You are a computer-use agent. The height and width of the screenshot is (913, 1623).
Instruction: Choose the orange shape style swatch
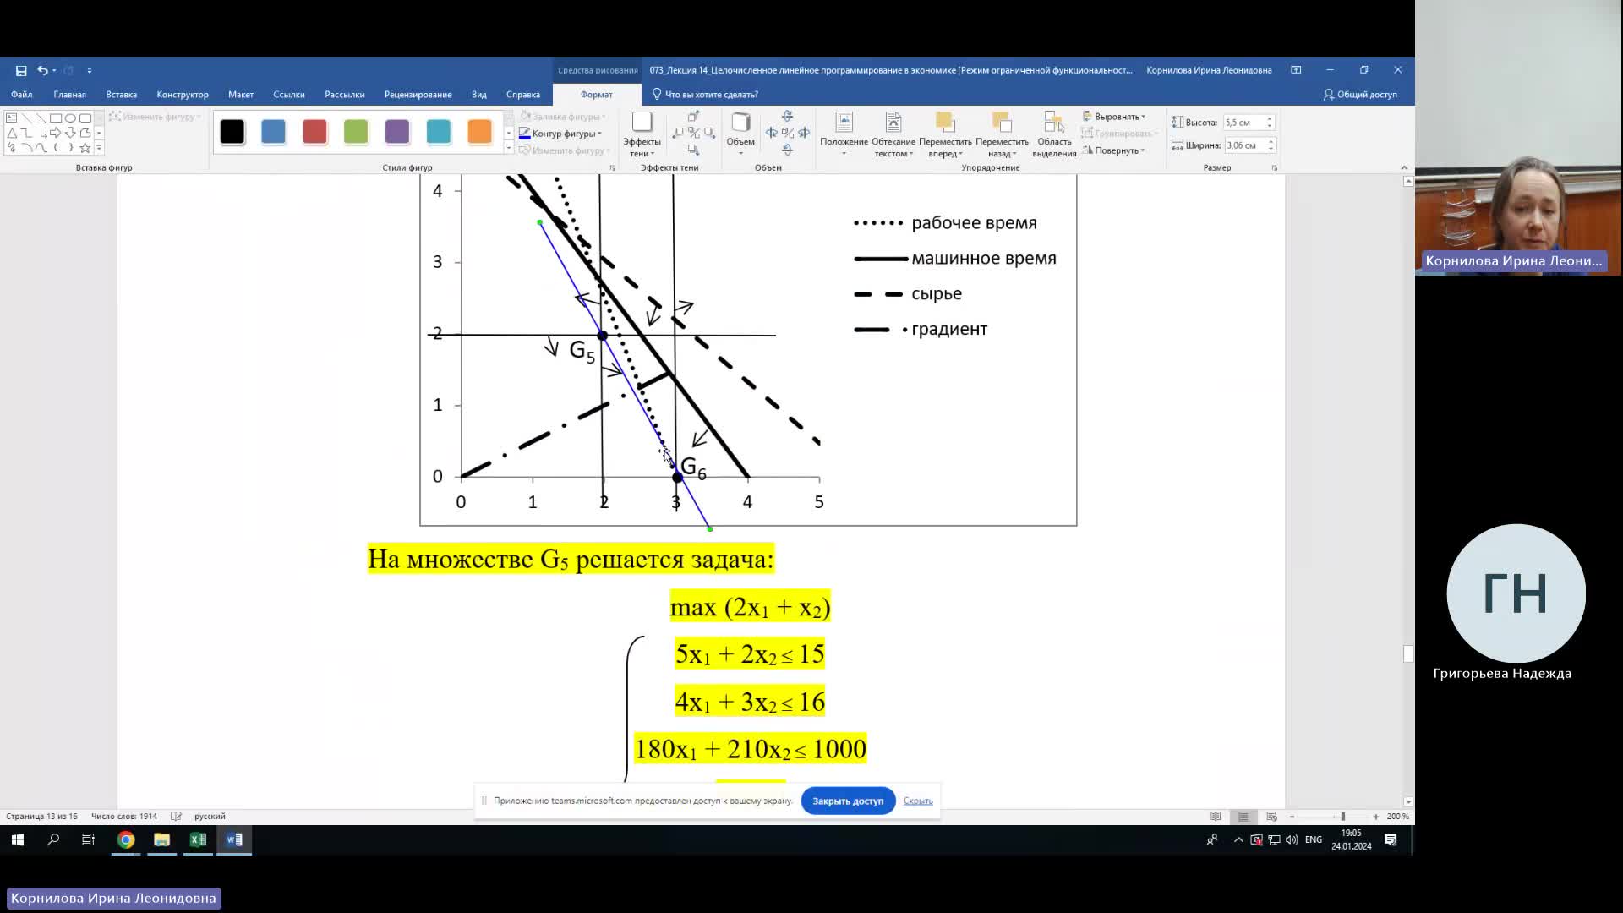479,132
